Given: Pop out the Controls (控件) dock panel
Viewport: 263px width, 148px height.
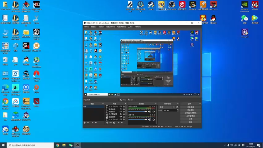Looking at the screenshot, I should [200, 104].
